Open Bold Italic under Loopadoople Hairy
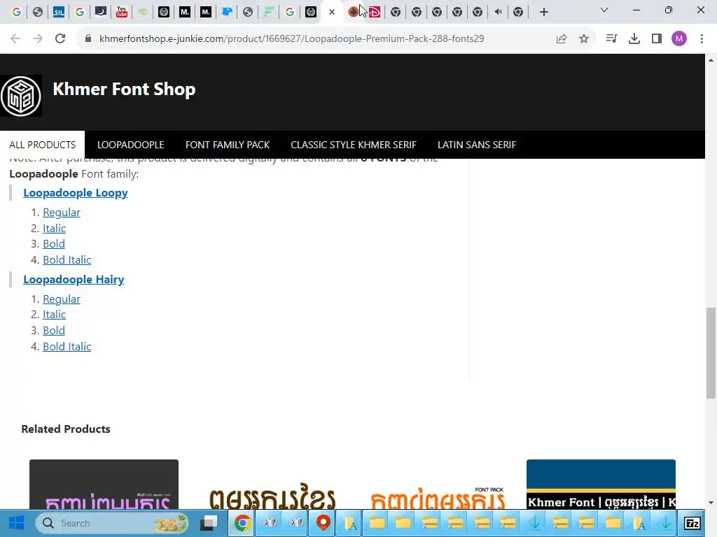 (67, 347)
